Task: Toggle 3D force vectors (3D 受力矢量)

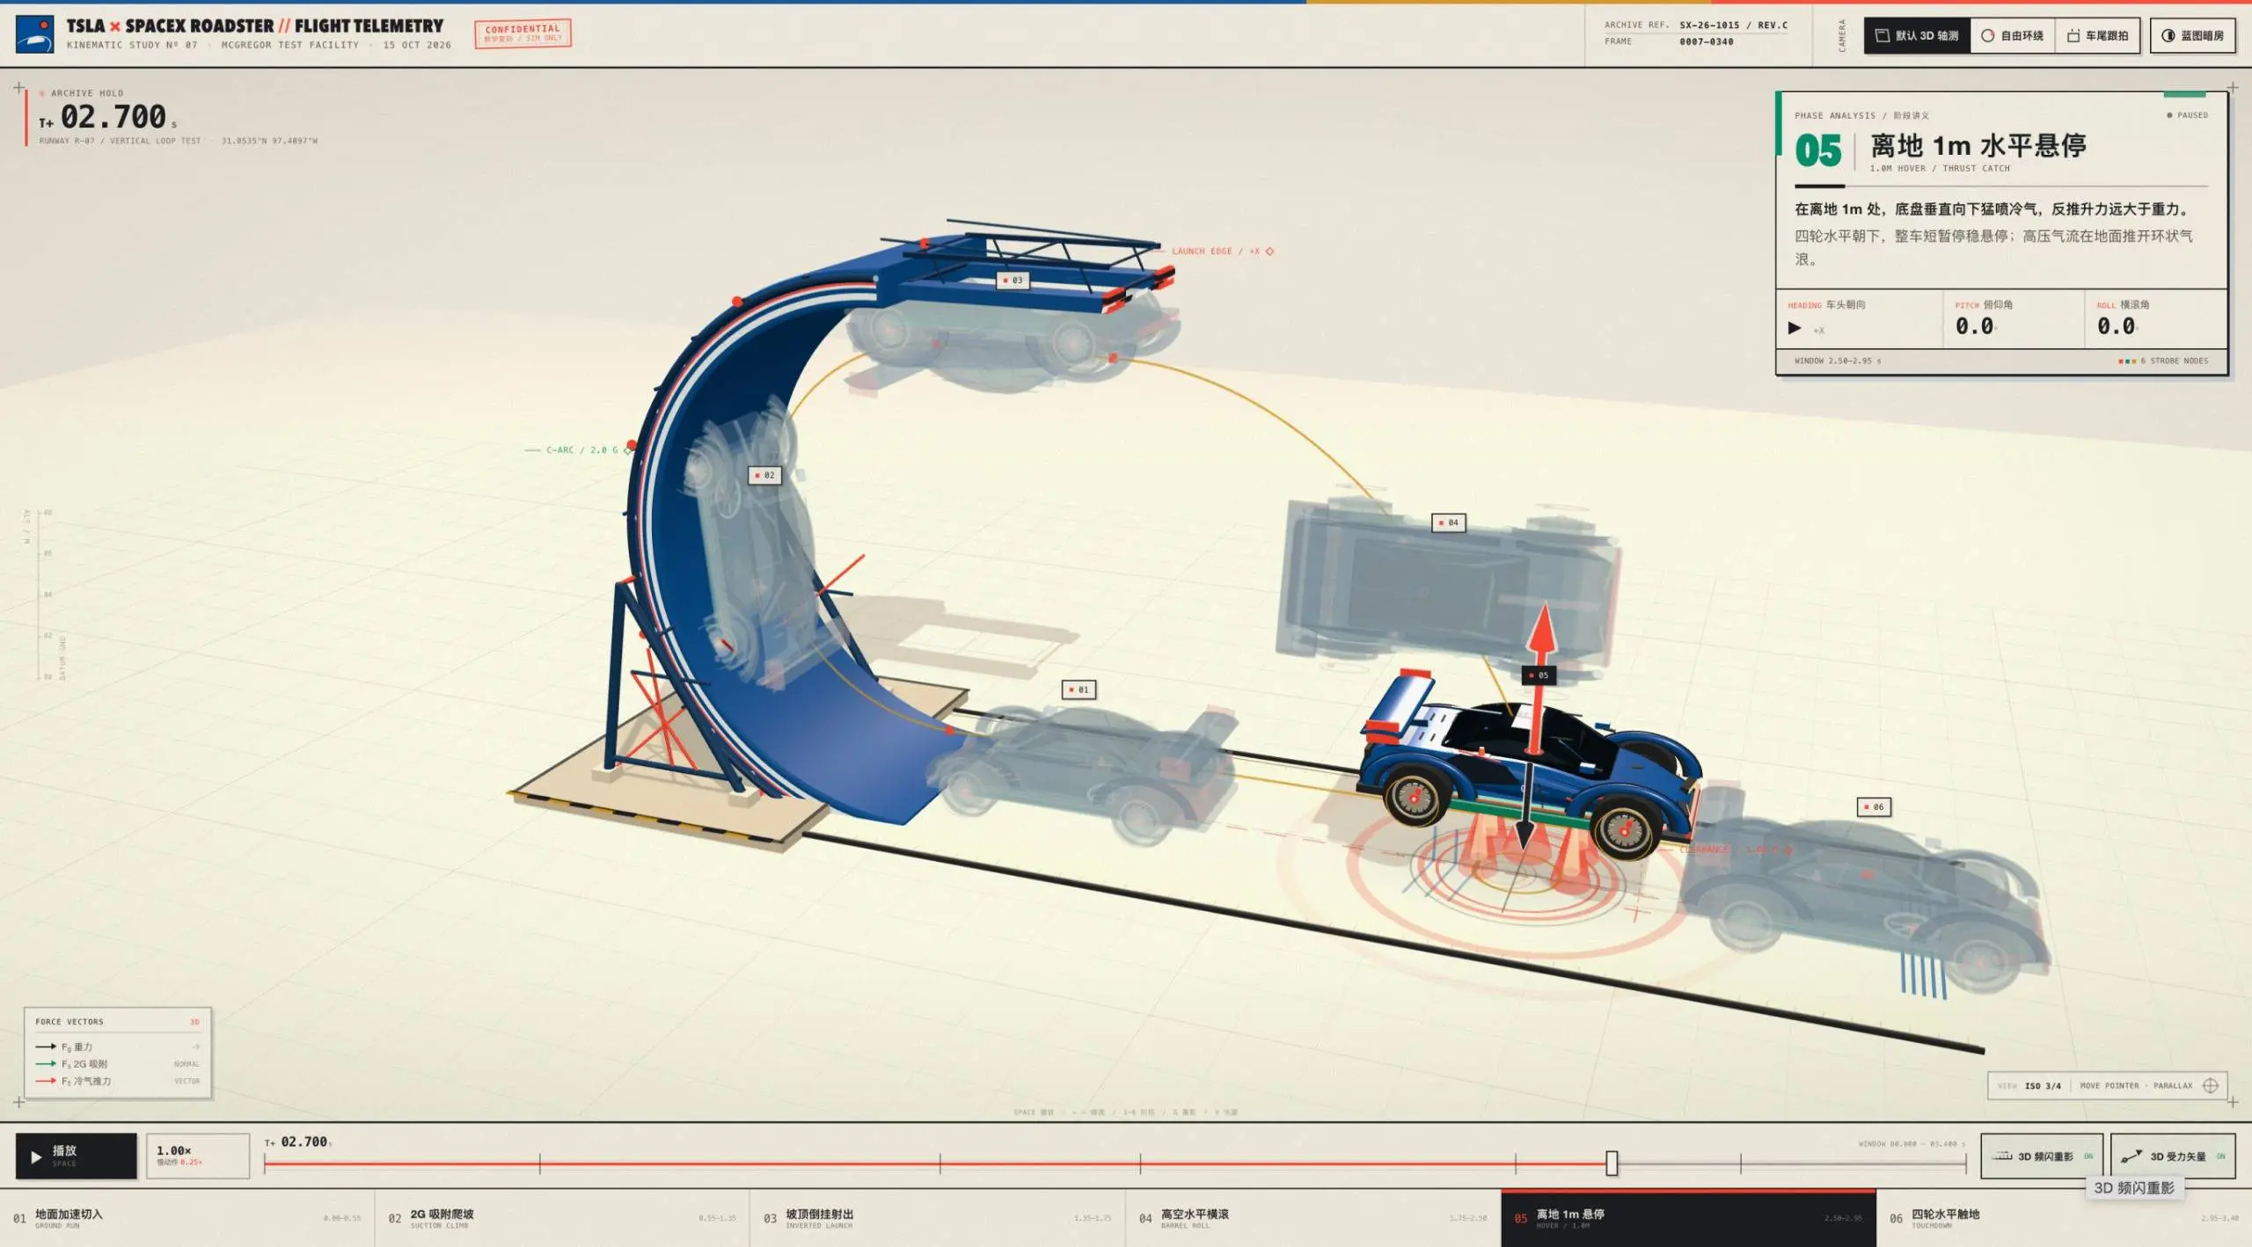Action: pyautogui.click(x=2173, y=1156)
